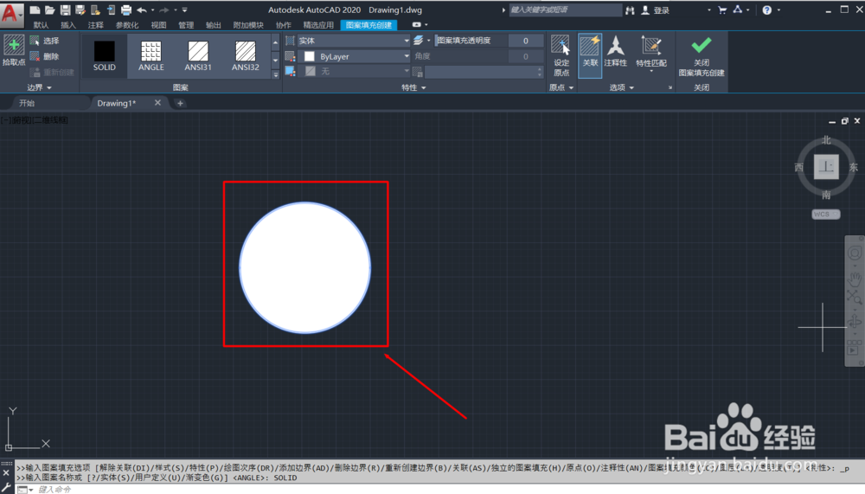Viewport: 865px width, 494px height.
Task: Switch to the 注释 ribbon tab
Action: tap(95, 25)
